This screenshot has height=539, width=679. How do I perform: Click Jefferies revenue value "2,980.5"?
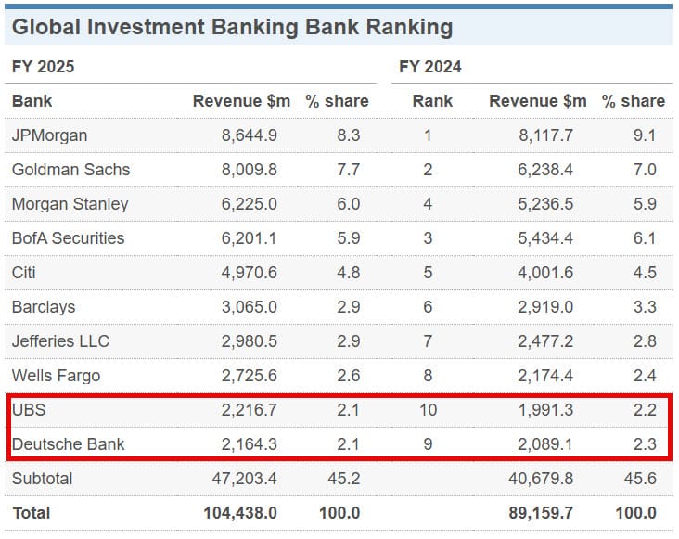point(249,341)
